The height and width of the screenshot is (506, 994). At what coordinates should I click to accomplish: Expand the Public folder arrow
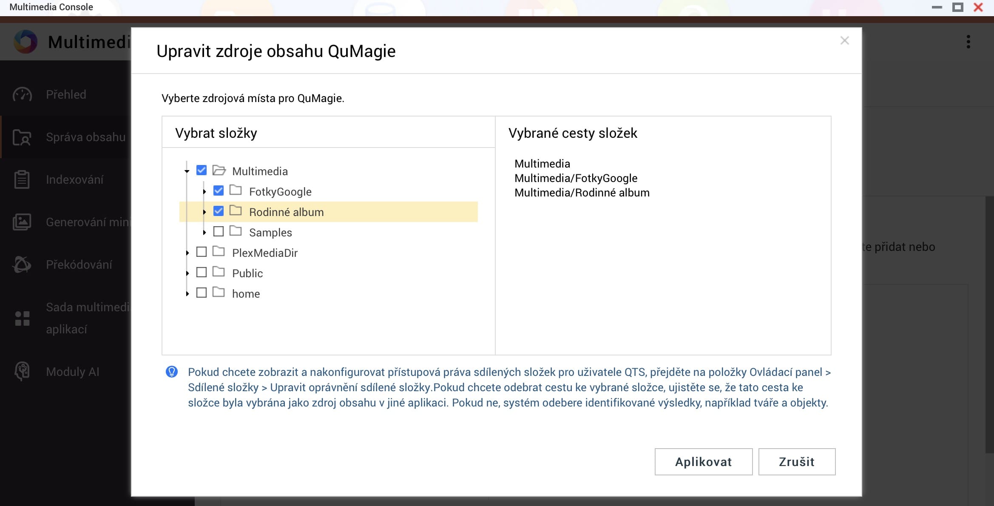point(187,273)
